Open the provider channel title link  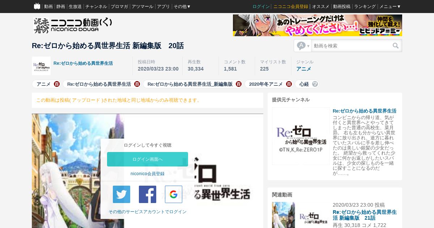(x=365, y=111)
